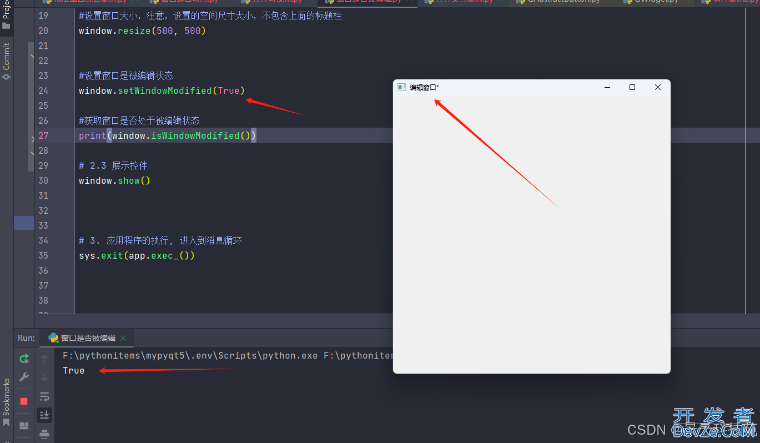760x443 pixels.
Task: Click the True output in Run console
Action: click(74, 370)
